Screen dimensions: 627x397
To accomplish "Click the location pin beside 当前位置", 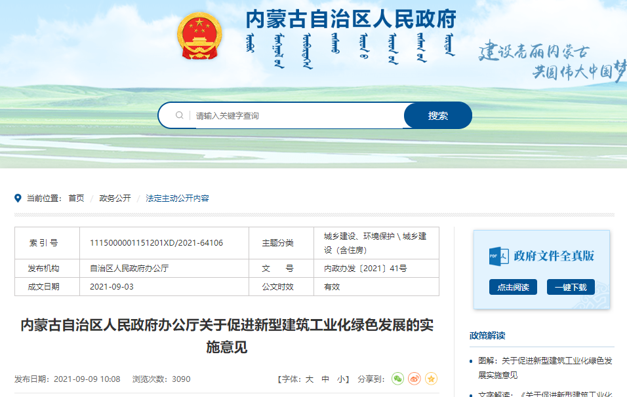I will pos(18,196).
